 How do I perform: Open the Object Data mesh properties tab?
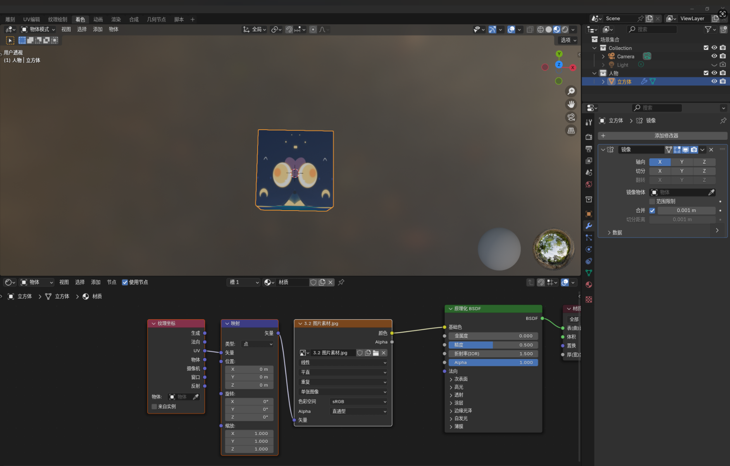pyautogui.click(x=589, y=273)
